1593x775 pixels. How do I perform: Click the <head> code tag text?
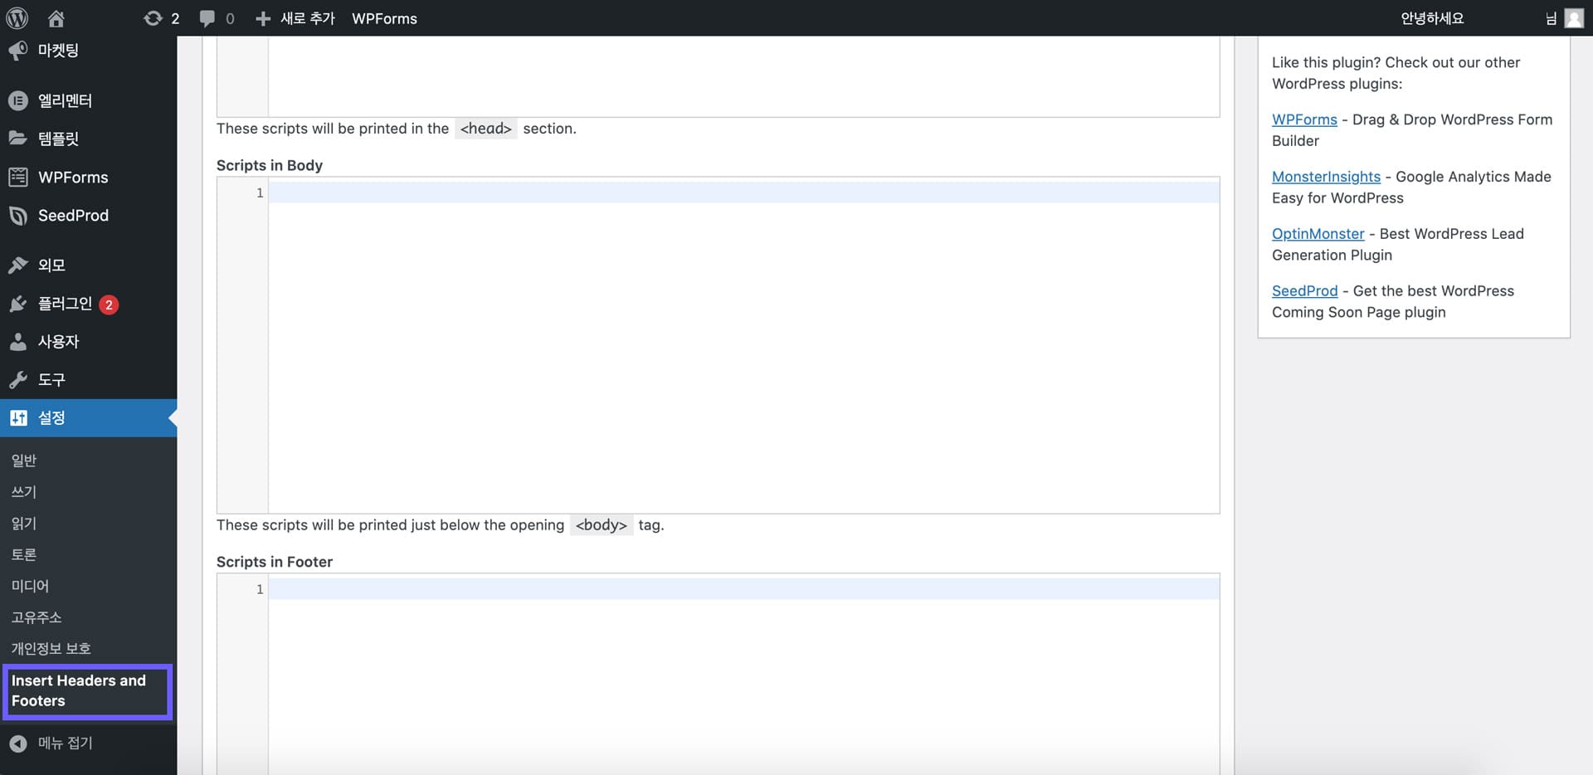click(486, 129)
